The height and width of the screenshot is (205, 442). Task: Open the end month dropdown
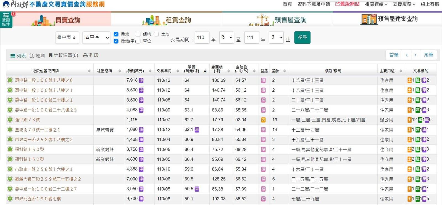pos(277,37)
